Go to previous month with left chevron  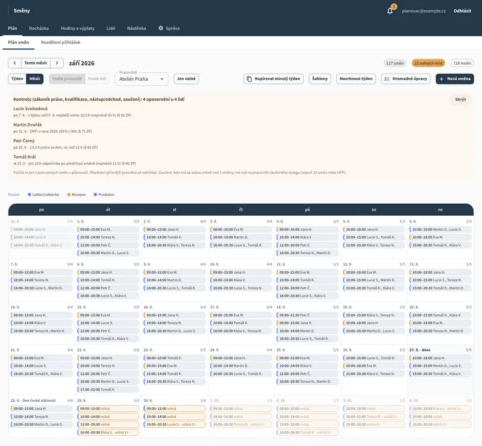coord(14,63)
